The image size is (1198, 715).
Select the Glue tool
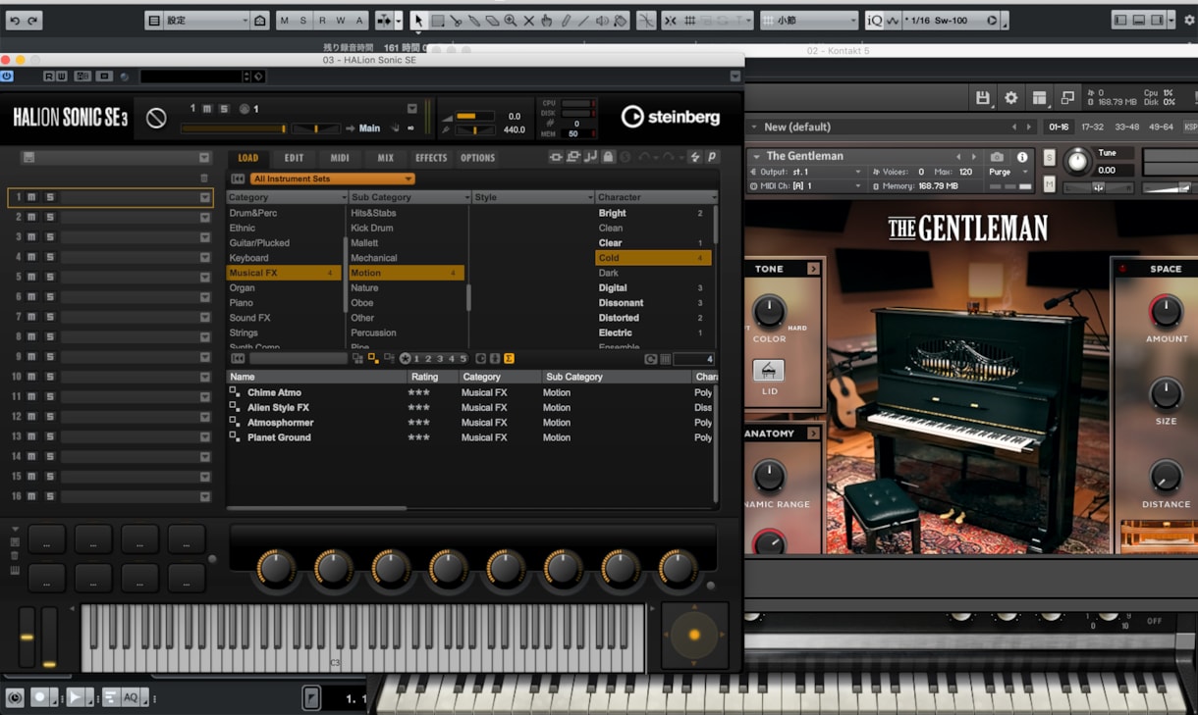474,21
